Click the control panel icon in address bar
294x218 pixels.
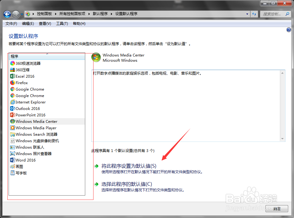coord(28,14)
